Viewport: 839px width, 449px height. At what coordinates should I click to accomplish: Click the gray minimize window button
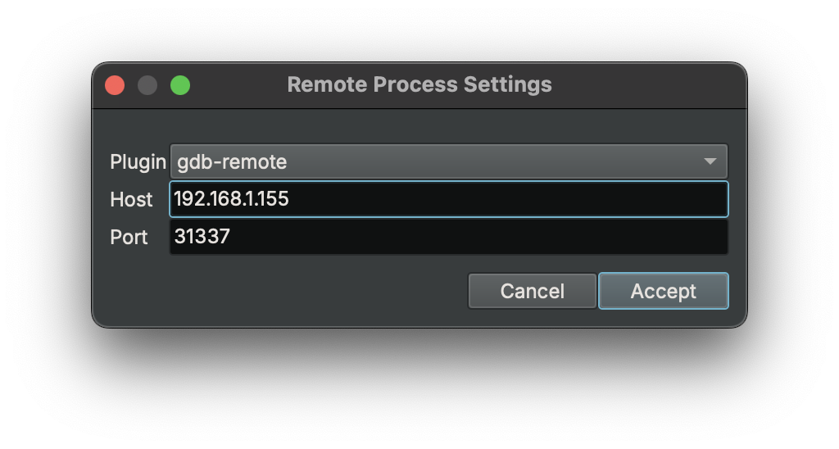click(147, 85)
